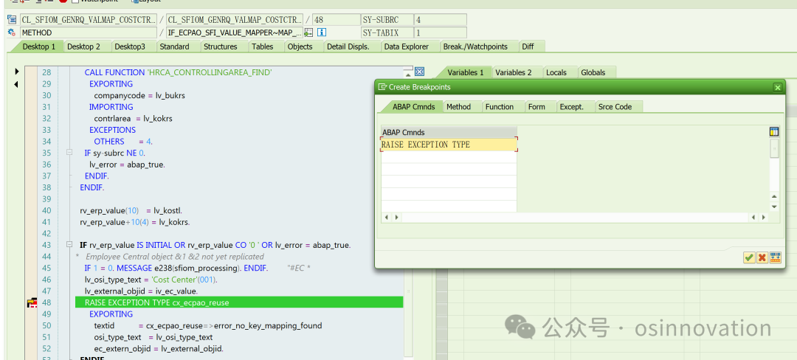Select the ABAP Cmnds tab in the dialog
The width and height of the screenshot is (797, 360).
coord(414,107)
